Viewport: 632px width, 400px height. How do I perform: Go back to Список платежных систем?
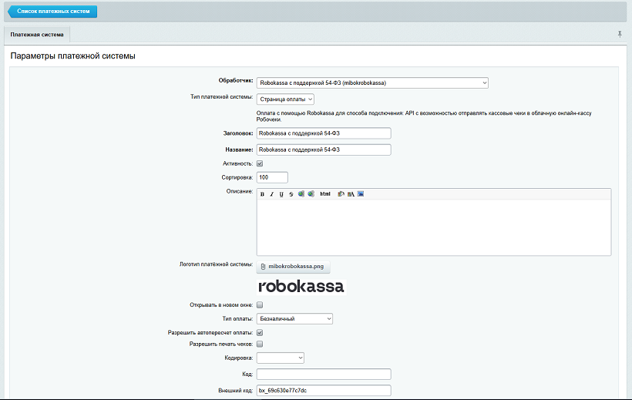52,12
